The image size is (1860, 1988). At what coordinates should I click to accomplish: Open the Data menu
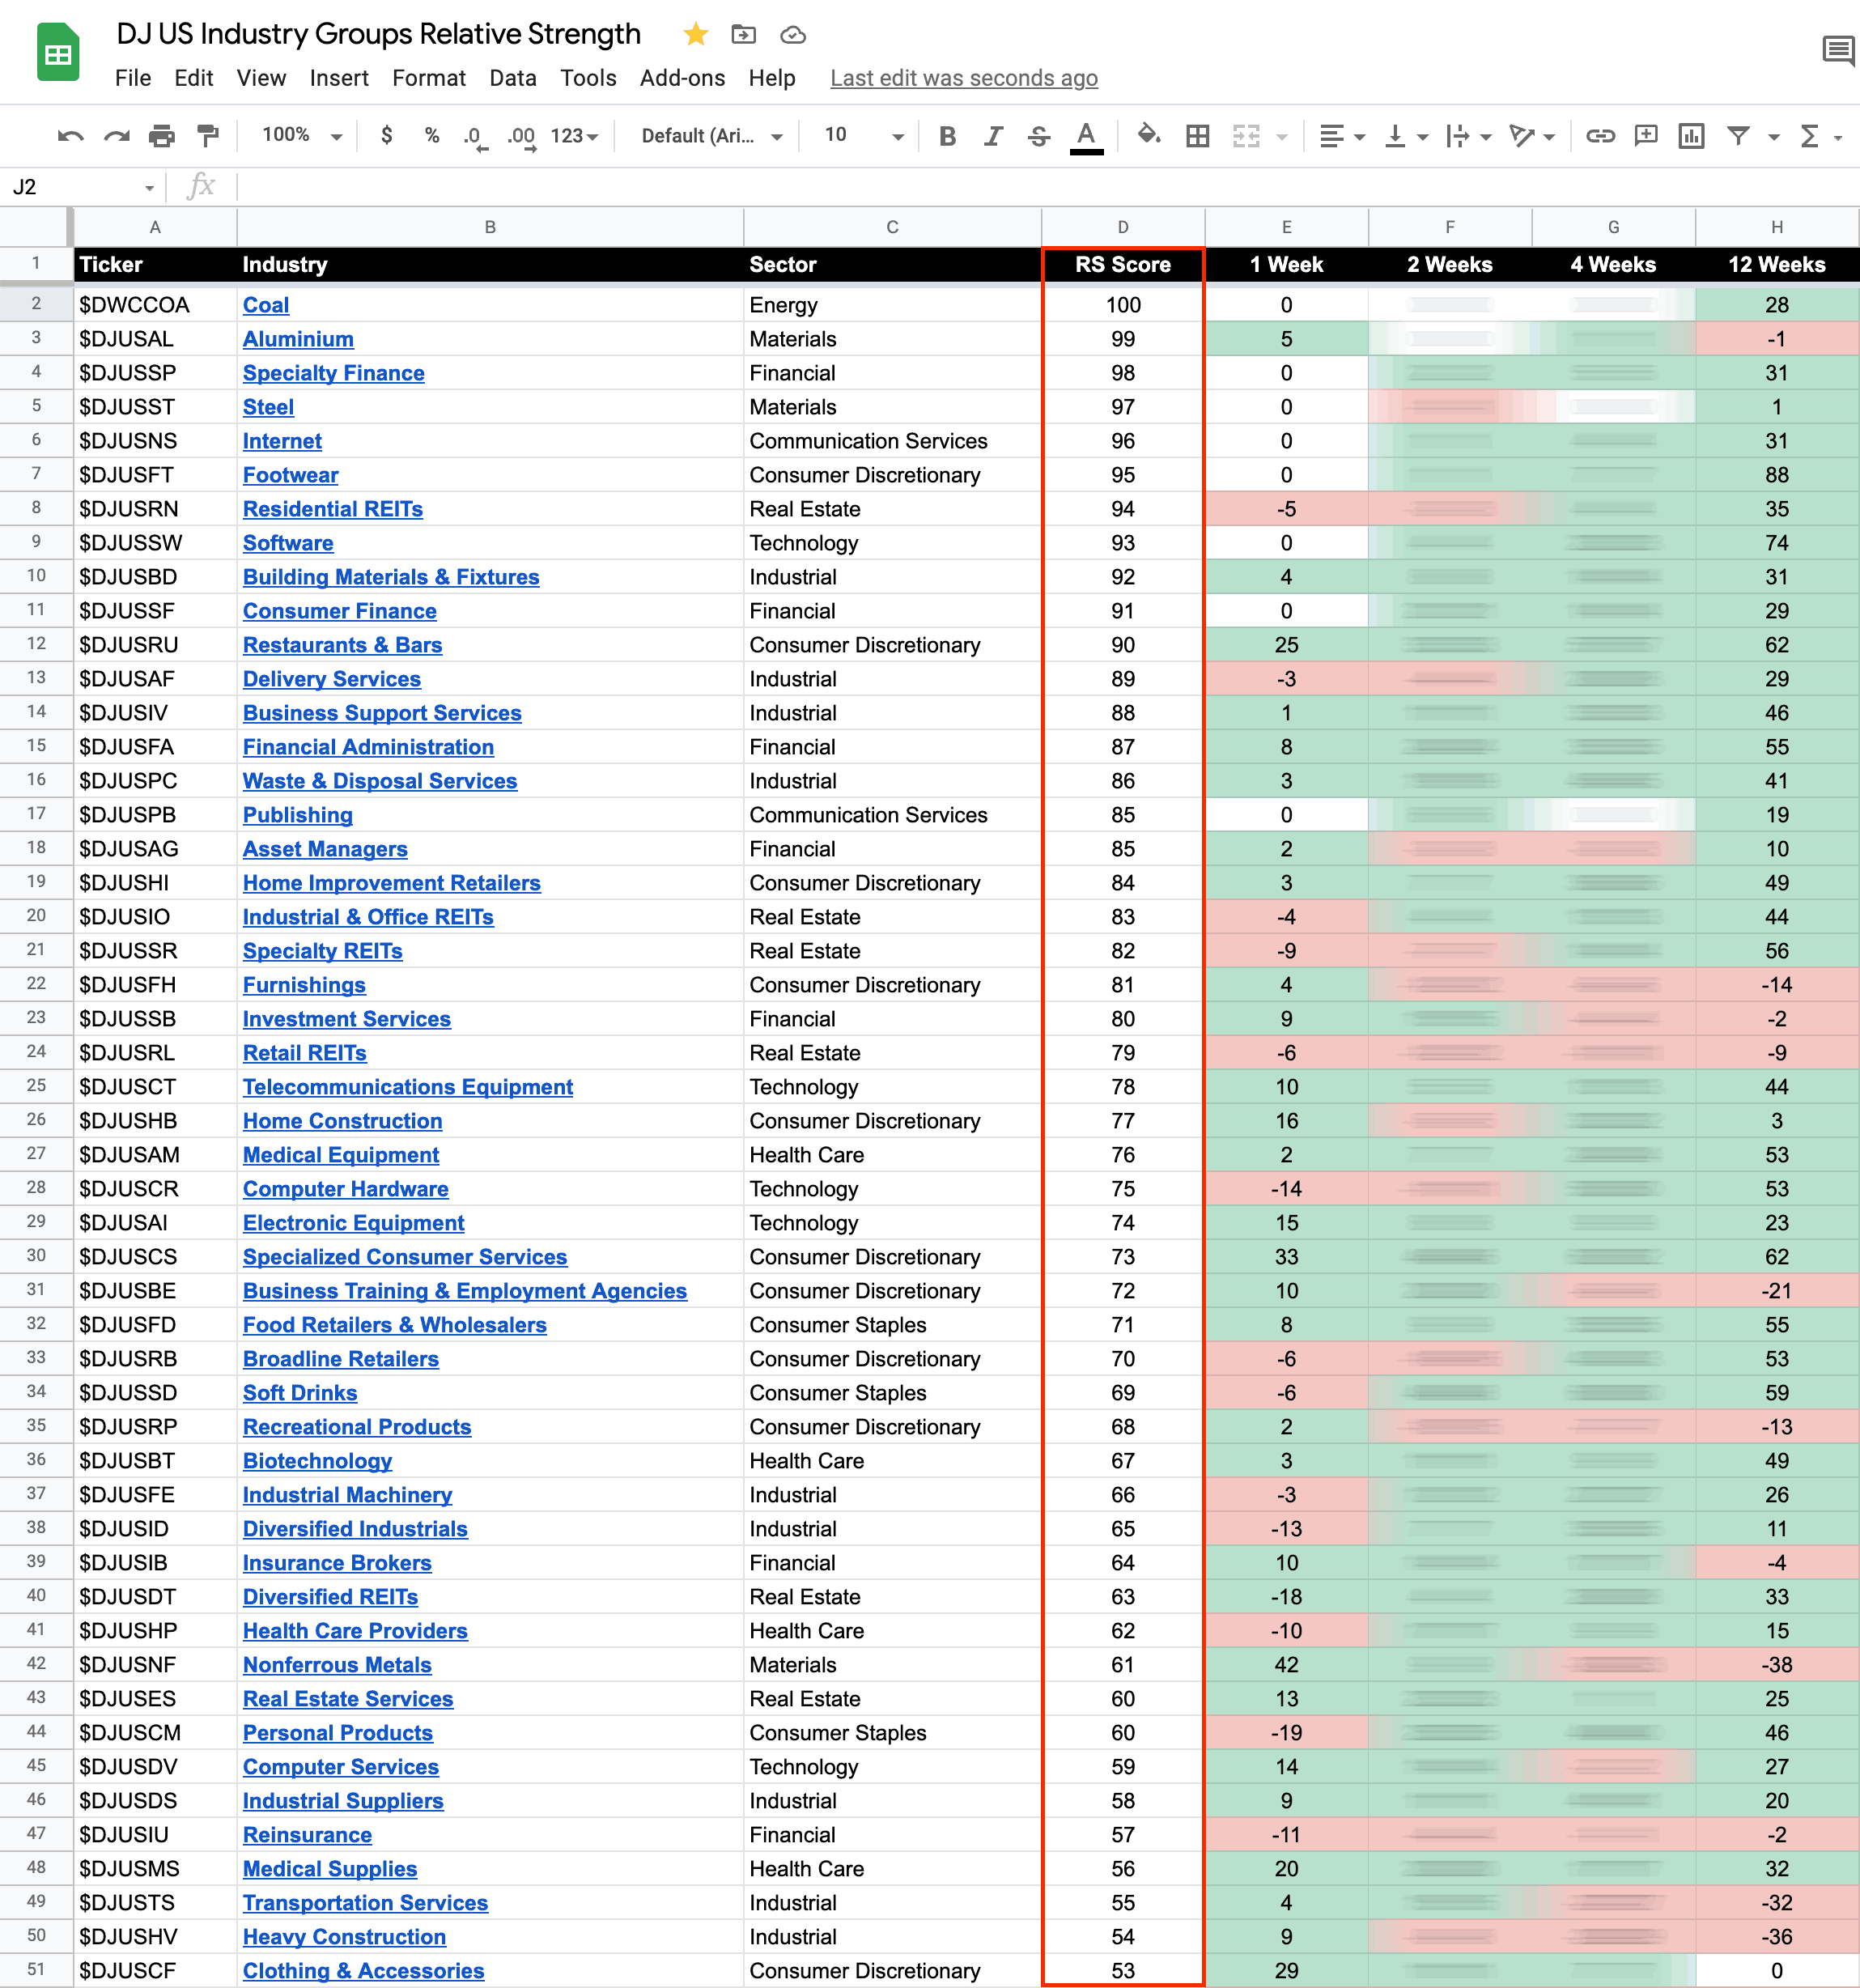click(513, 78)
